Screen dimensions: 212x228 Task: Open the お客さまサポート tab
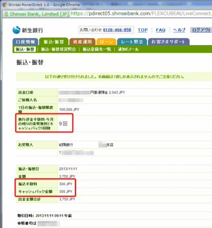click(169, 42)
